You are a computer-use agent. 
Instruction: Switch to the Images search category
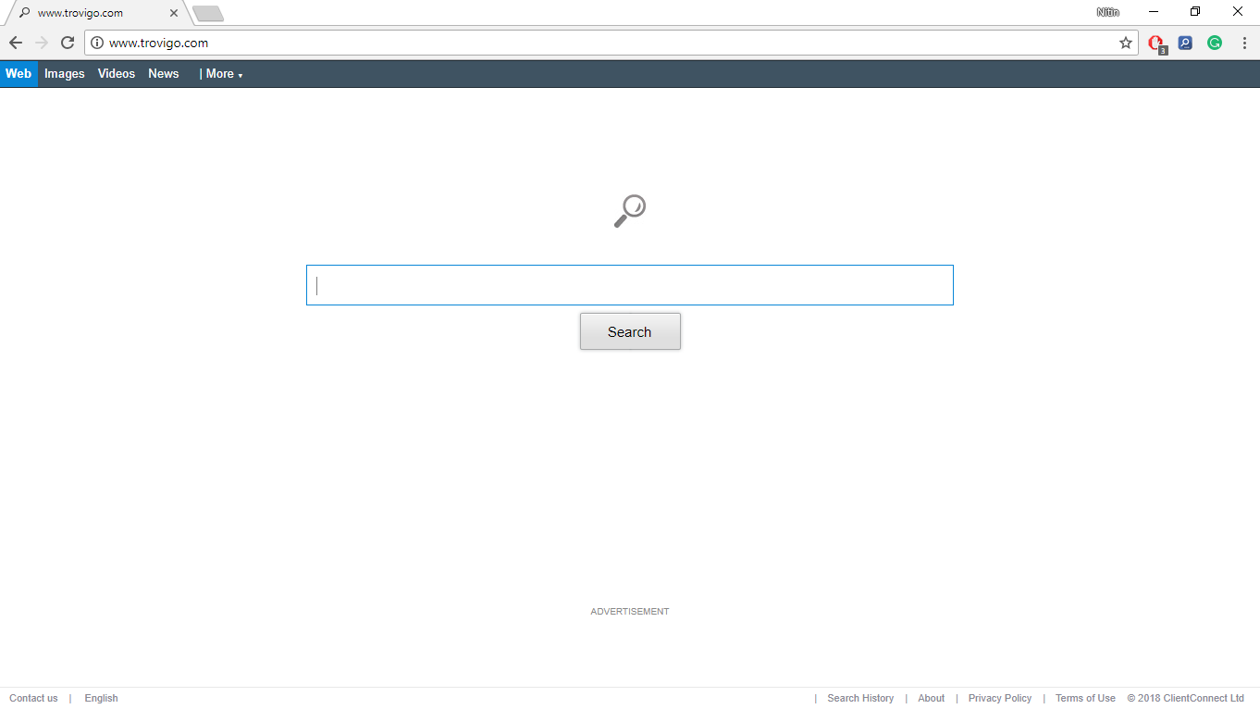coord(64,74)
